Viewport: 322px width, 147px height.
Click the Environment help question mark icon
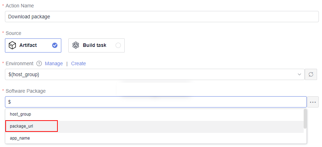click(39, 64)
